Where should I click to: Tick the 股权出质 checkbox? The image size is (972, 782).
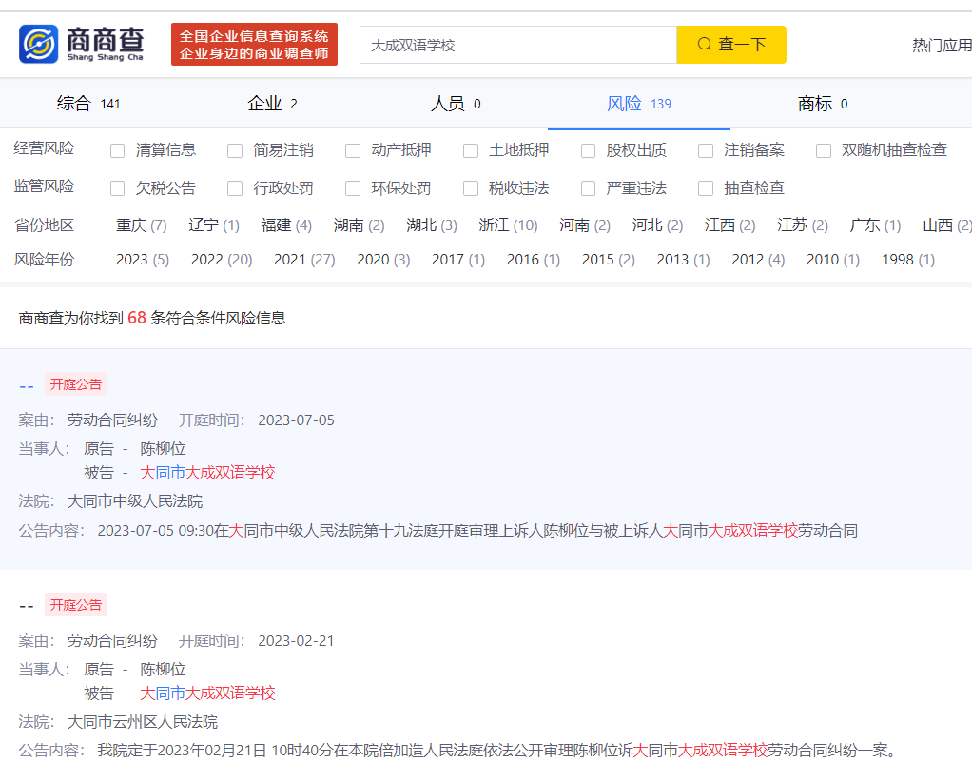pyautogui.click(x=589, y=150)
